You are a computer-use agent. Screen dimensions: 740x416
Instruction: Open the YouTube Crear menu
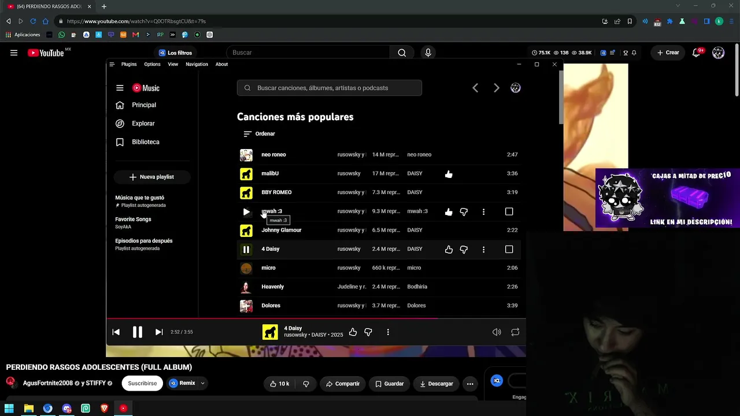tap(668, 53)
